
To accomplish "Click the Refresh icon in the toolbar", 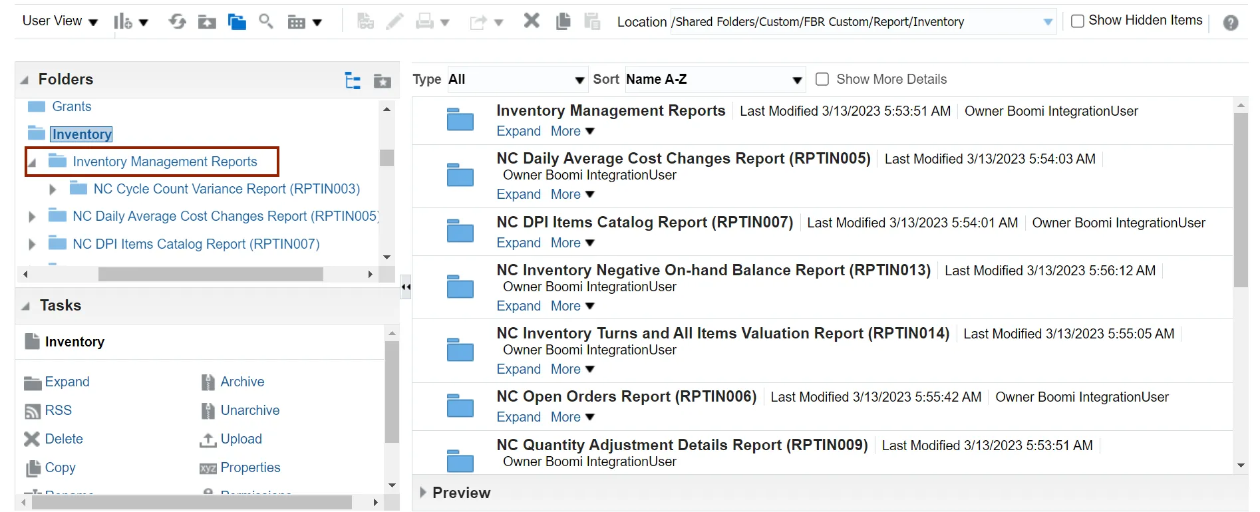I will point(177,22).
